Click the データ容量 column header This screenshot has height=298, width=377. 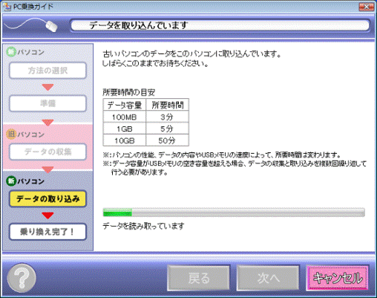[x=125, y=105]
